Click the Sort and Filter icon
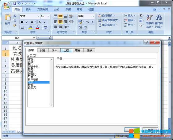The image size is (173, 140). (150, 17)
